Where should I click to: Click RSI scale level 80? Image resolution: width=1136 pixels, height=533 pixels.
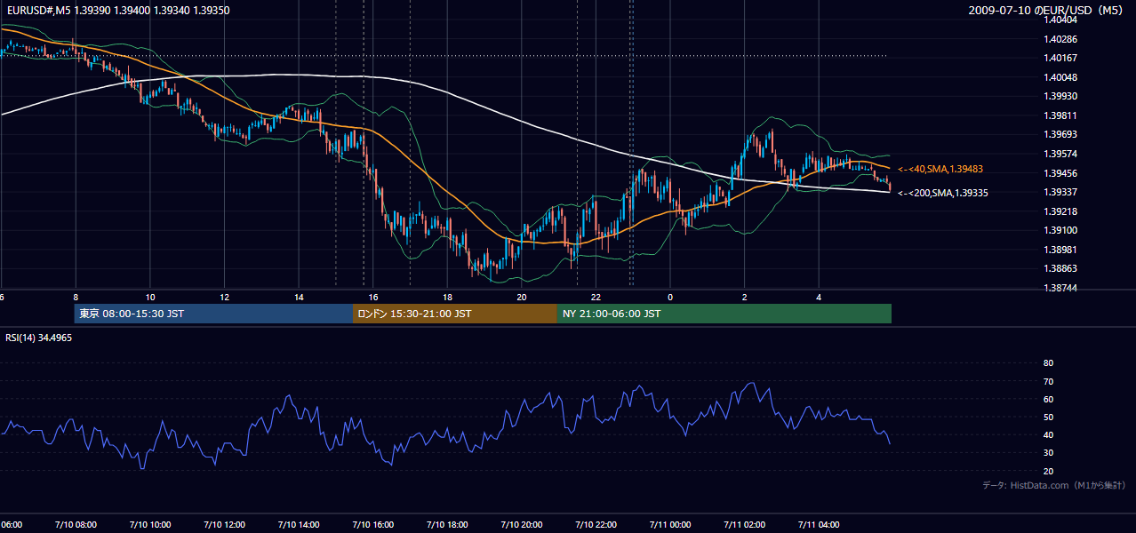point(1048,363)
